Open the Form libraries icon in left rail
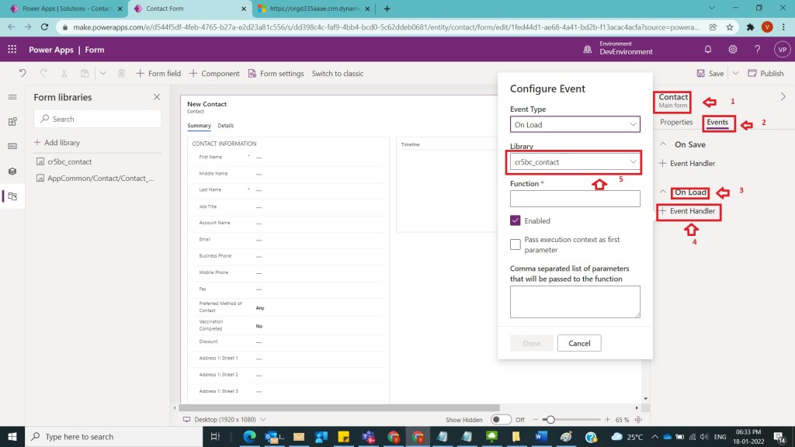 tap(12, 196)
